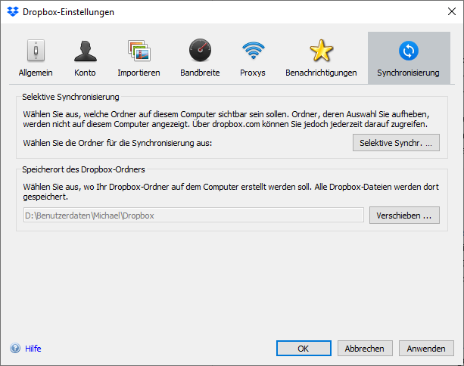Open the Bandbreite tab label

click(200, 73)
